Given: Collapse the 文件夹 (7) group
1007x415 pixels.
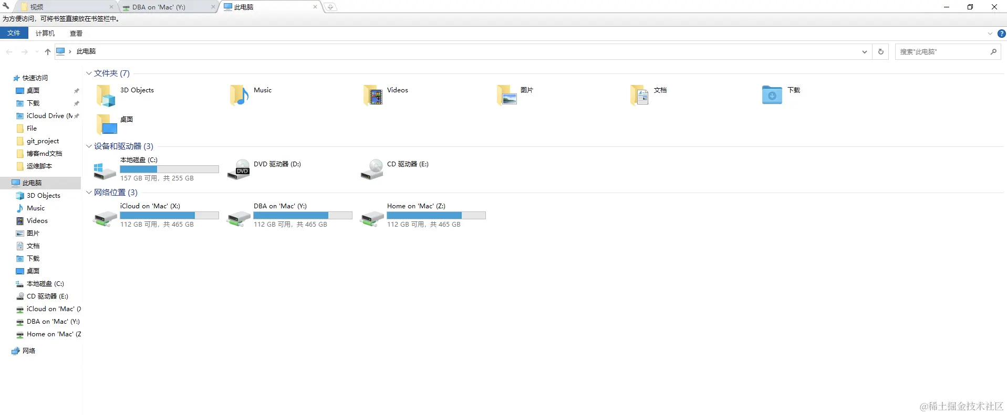Looking at the screenshot, I should [89, 73].
